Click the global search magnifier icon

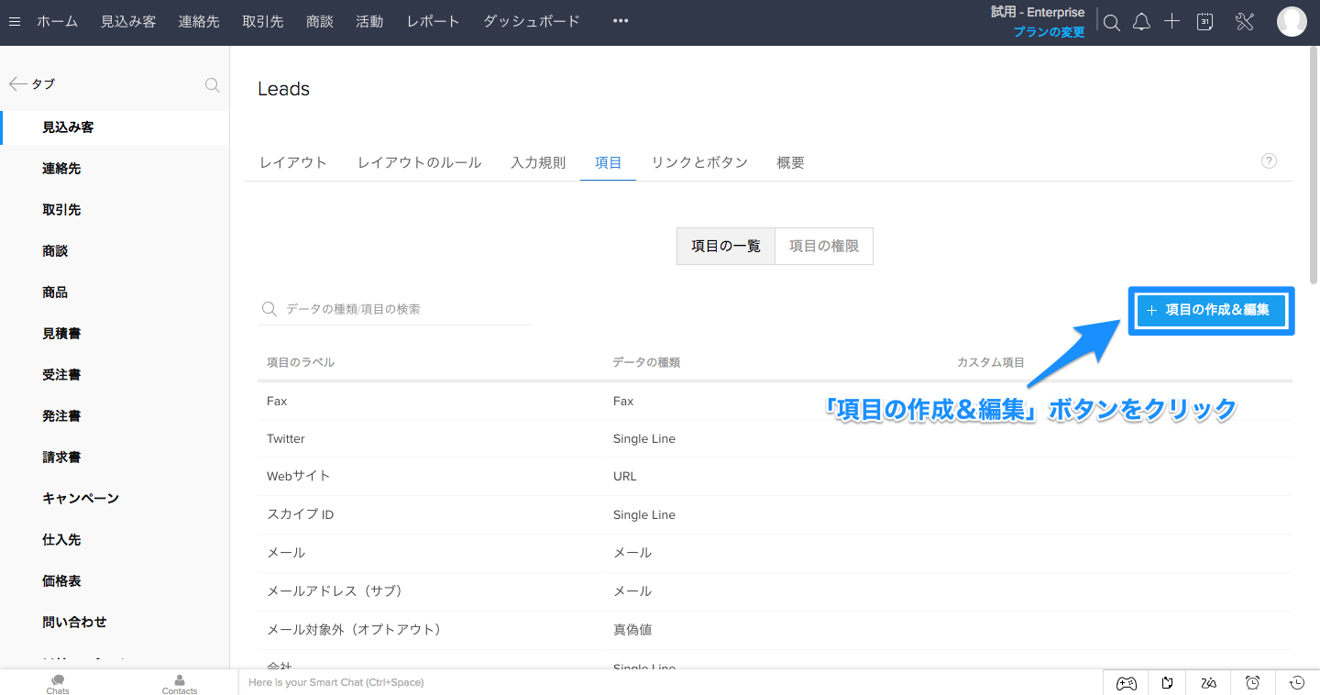pos(1111,23)
